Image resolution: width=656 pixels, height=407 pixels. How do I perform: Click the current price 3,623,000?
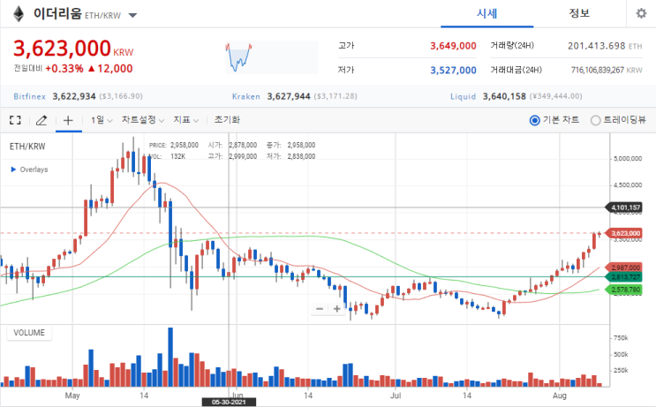[62, 48]
